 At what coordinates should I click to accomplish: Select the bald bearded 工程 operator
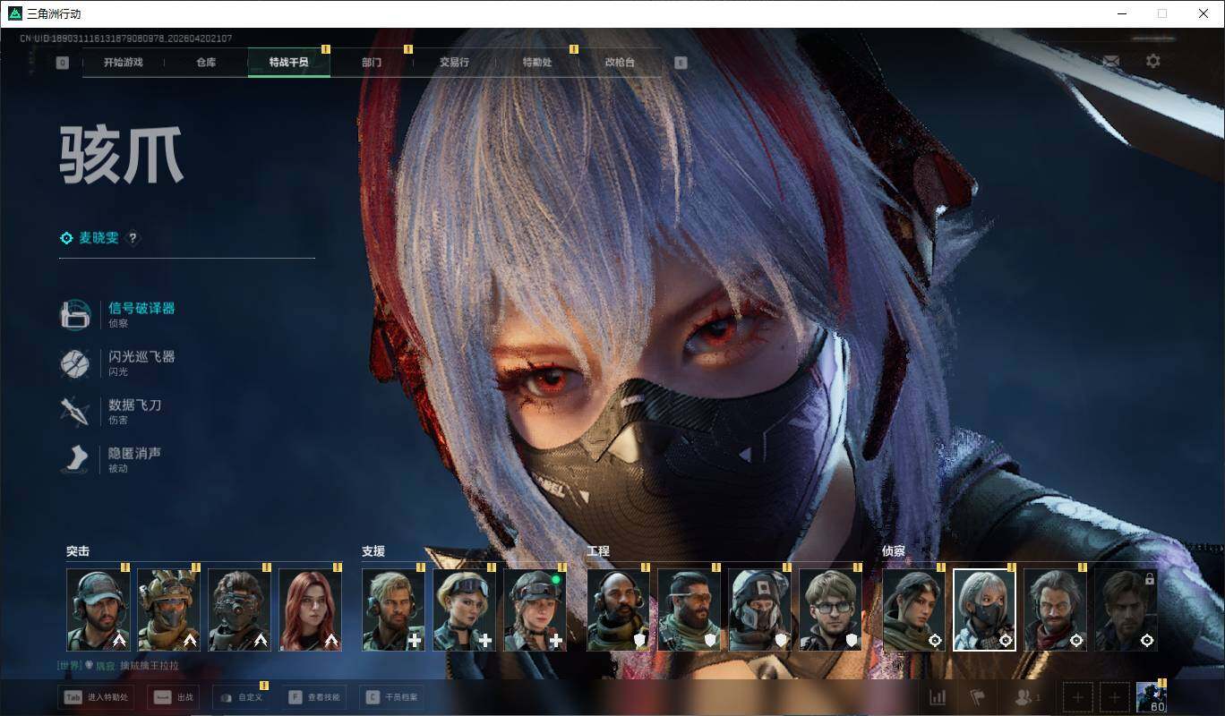619,609
